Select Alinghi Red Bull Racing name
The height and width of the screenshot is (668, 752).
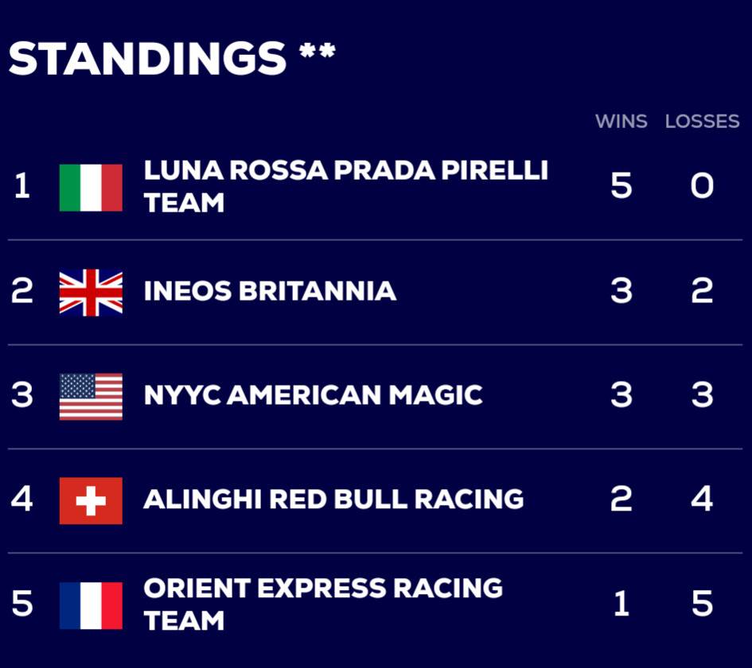click(x=333, y=499)
